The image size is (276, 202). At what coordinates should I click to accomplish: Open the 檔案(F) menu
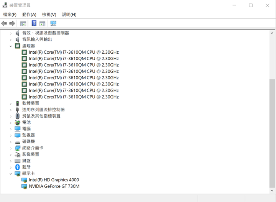tap(10, 15)
